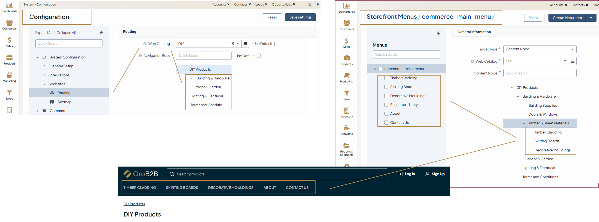599x222 pixels.
Task: Open Activities in the Storefront Menus window sidebar
Action: tap(347, 130)
